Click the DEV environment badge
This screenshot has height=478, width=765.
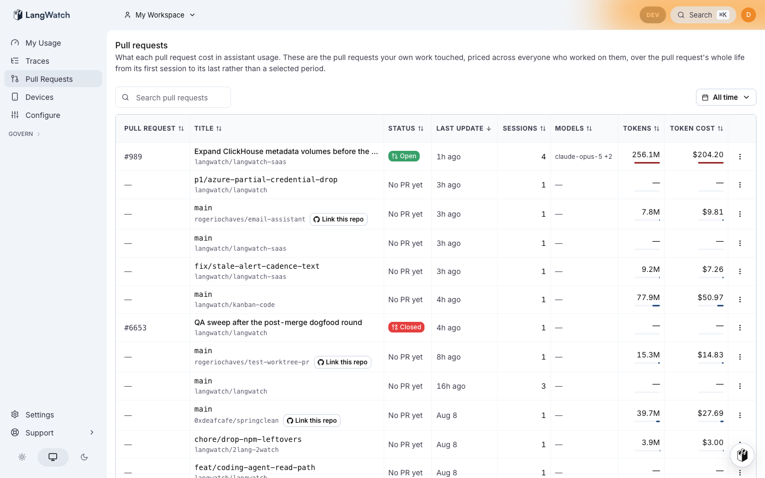pyautogui.click(x=653, y=15)
